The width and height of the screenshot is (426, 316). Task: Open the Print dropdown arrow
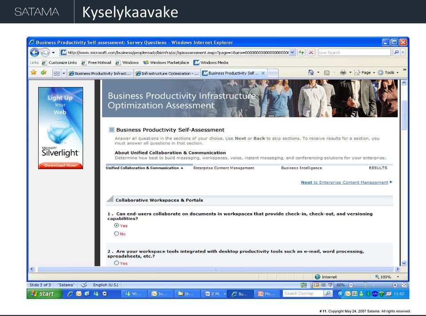[x=350, y=72]
